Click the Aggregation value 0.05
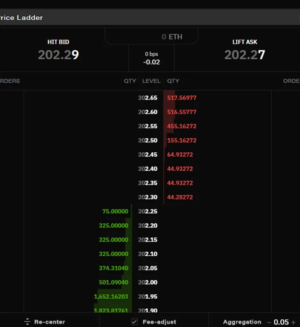 281,322
